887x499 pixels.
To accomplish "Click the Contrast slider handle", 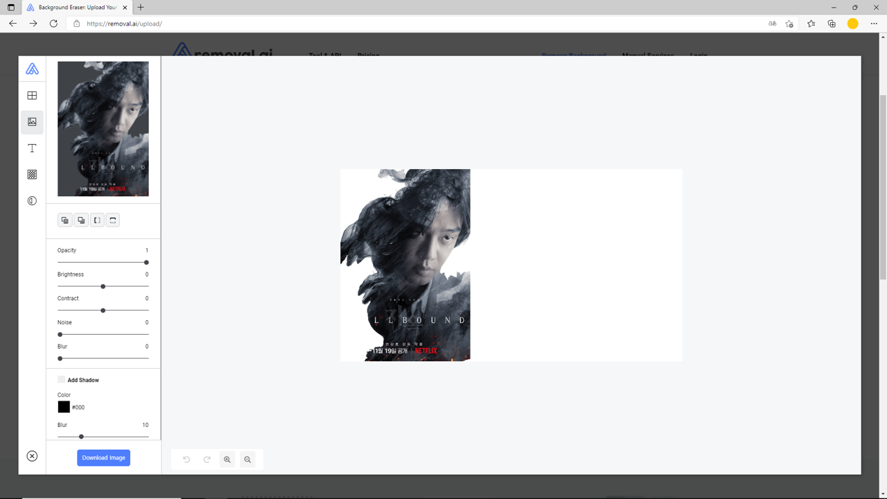I will tap(103, 310).
